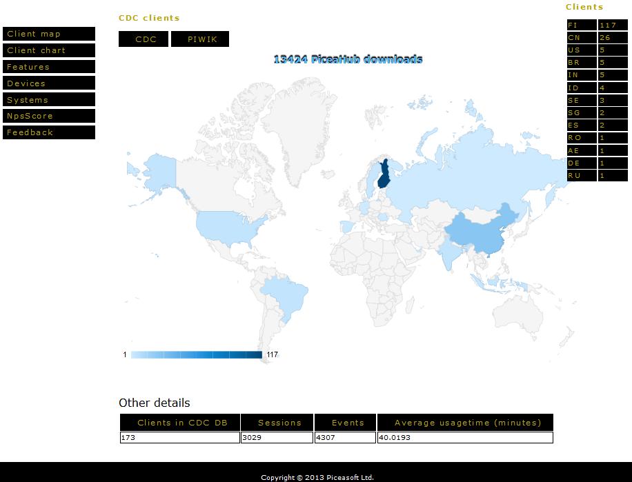The width and height of the screenshot is (632, 482).
Task: Click the CDC clients title
Action: (x=149, y=18)
